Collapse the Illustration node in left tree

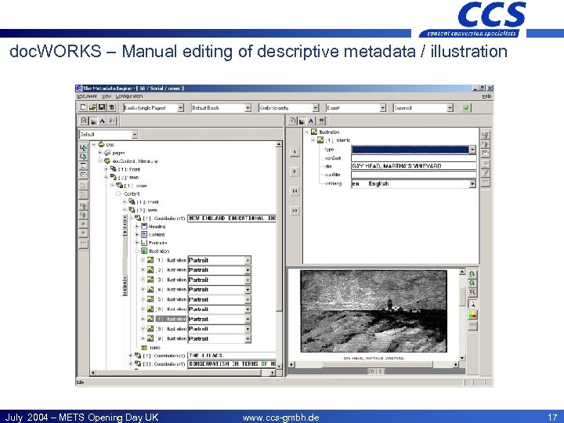coord(137,251)
